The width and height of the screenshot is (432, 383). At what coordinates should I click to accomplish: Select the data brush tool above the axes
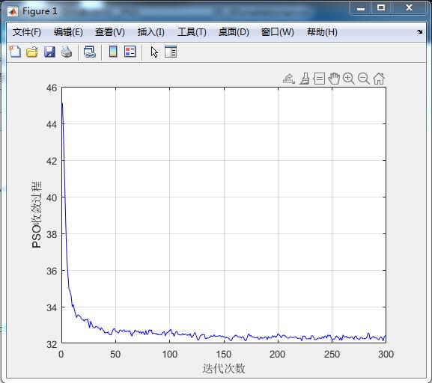click(305, 79)
